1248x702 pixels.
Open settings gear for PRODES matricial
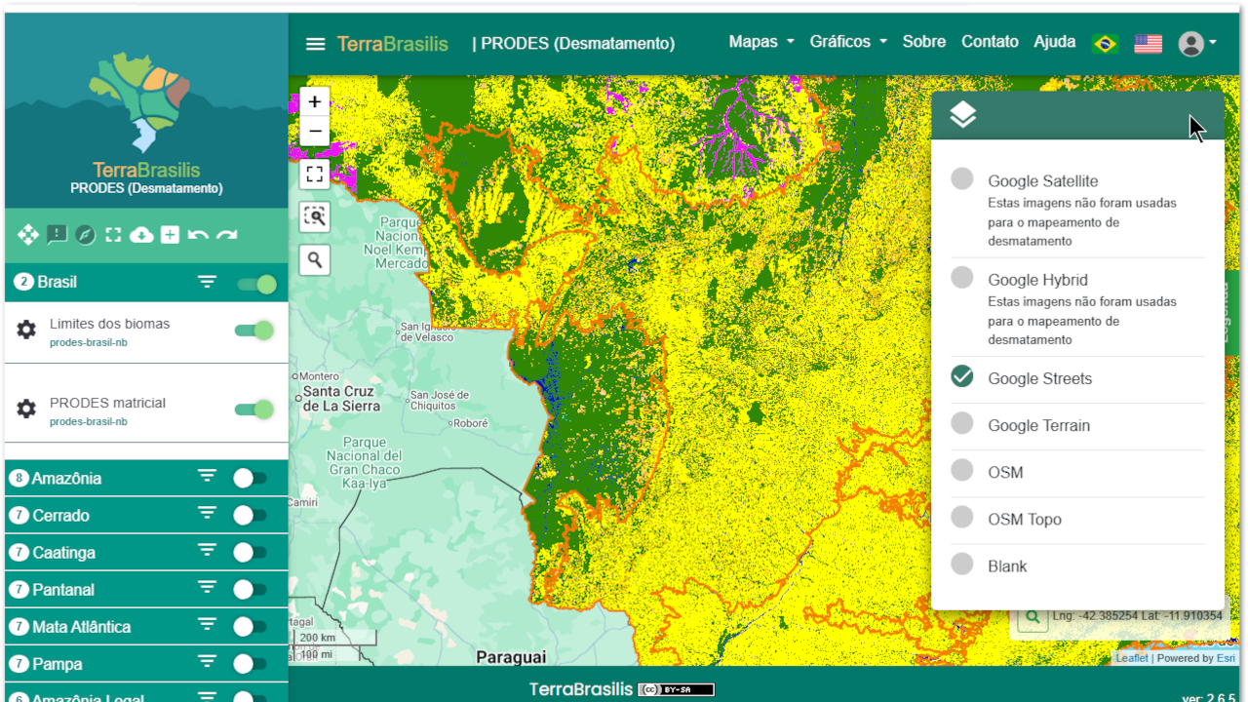click(x=26, y=409)
